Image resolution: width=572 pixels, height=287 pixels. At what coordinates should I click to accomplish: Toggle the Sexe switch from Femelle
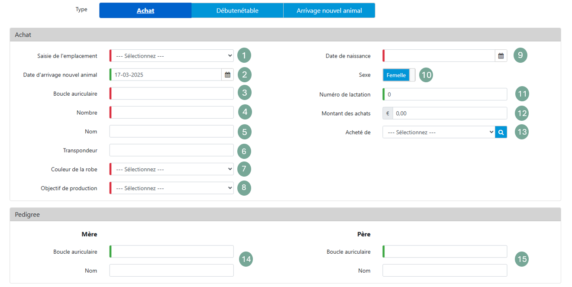(399, 75)
